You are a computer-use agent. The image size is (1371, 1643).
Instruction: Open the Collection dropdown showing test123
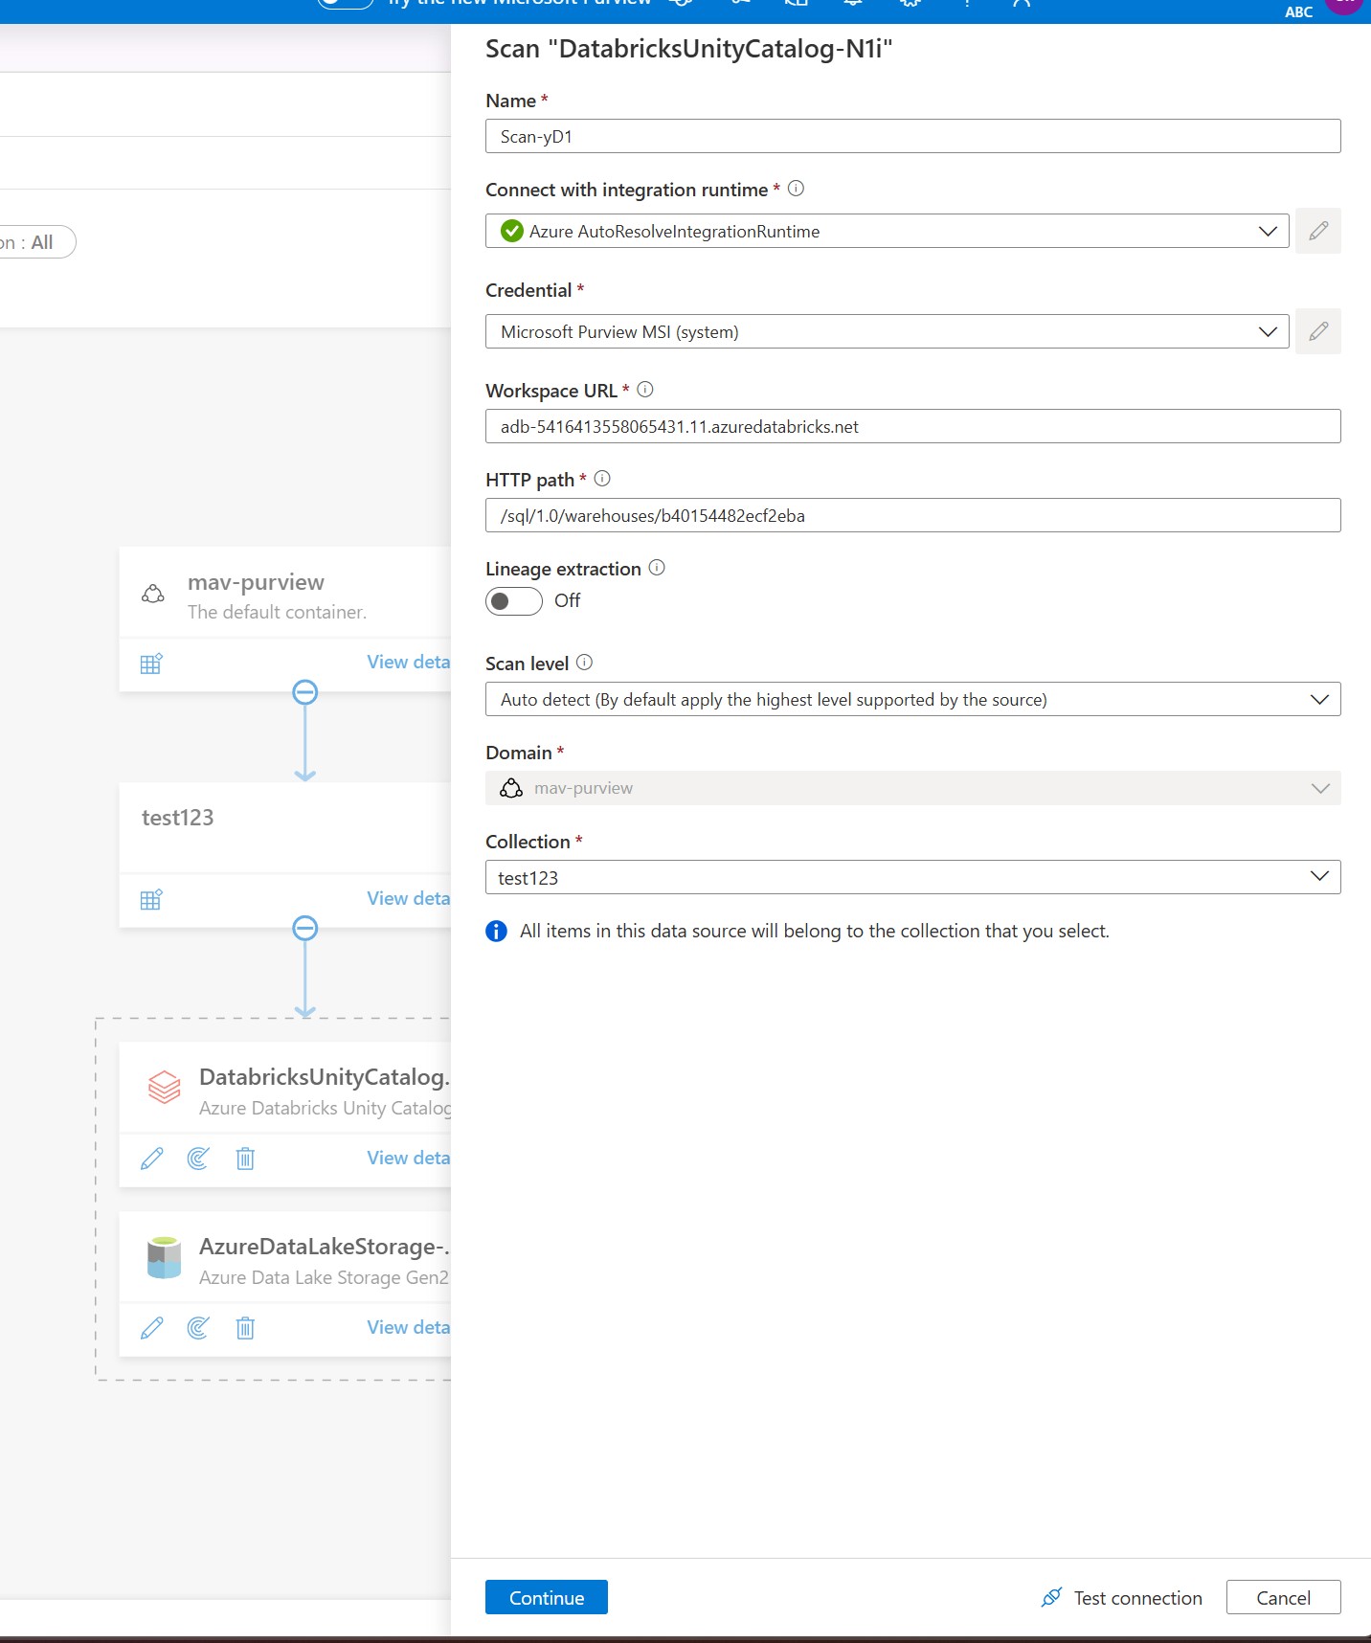pyautogui.click(x=913, y=877)
